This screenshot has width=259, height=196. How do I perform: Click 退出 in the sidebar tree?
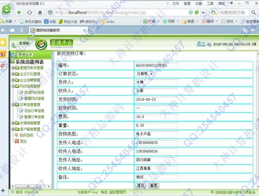tap(23, 141)
